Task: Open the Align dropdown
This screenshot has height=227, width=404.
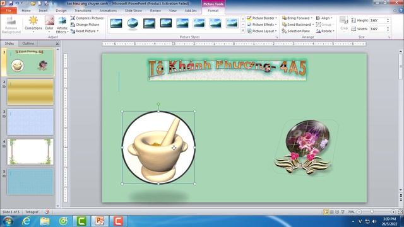Action: coord(324,18)
